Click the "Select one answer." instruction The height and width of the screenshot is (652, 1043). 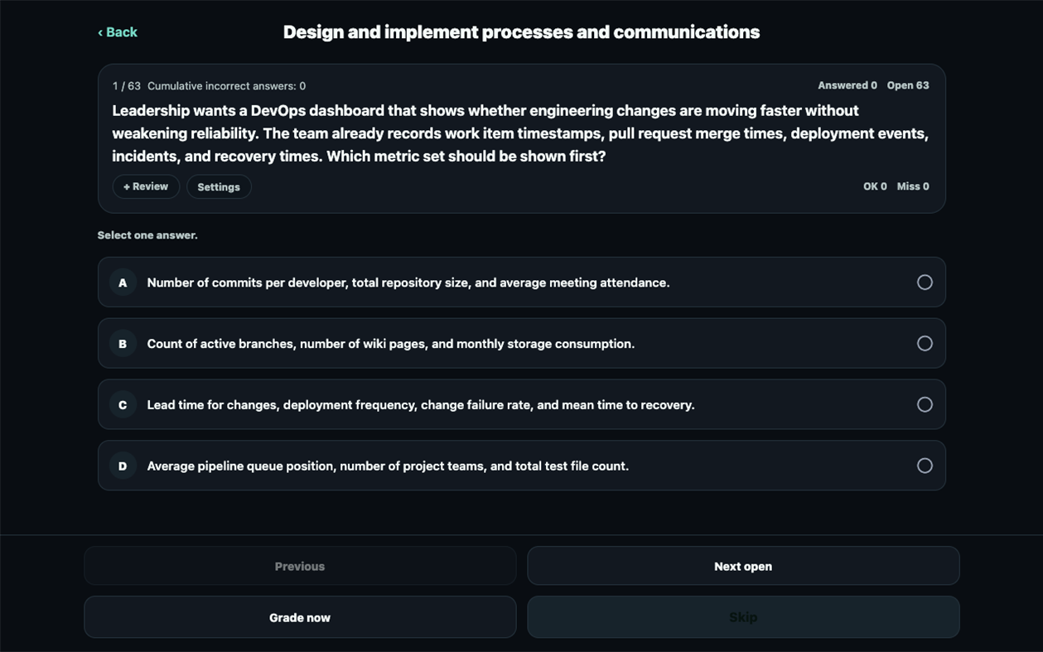coord(147,235)
